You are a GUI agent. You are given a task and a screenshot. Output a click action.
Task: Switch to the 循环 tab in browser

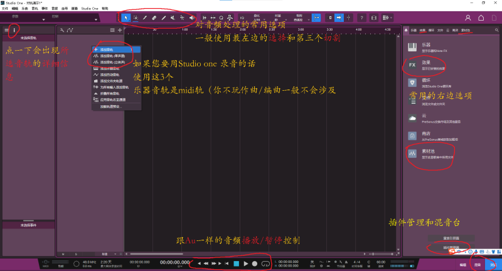coord(432,29)
